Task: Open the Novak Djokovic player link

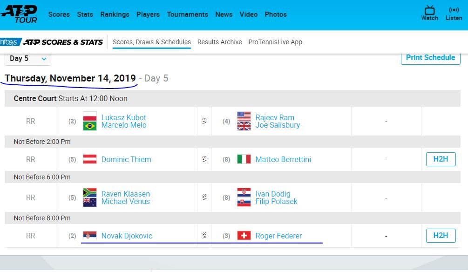Action: [127, 236]
